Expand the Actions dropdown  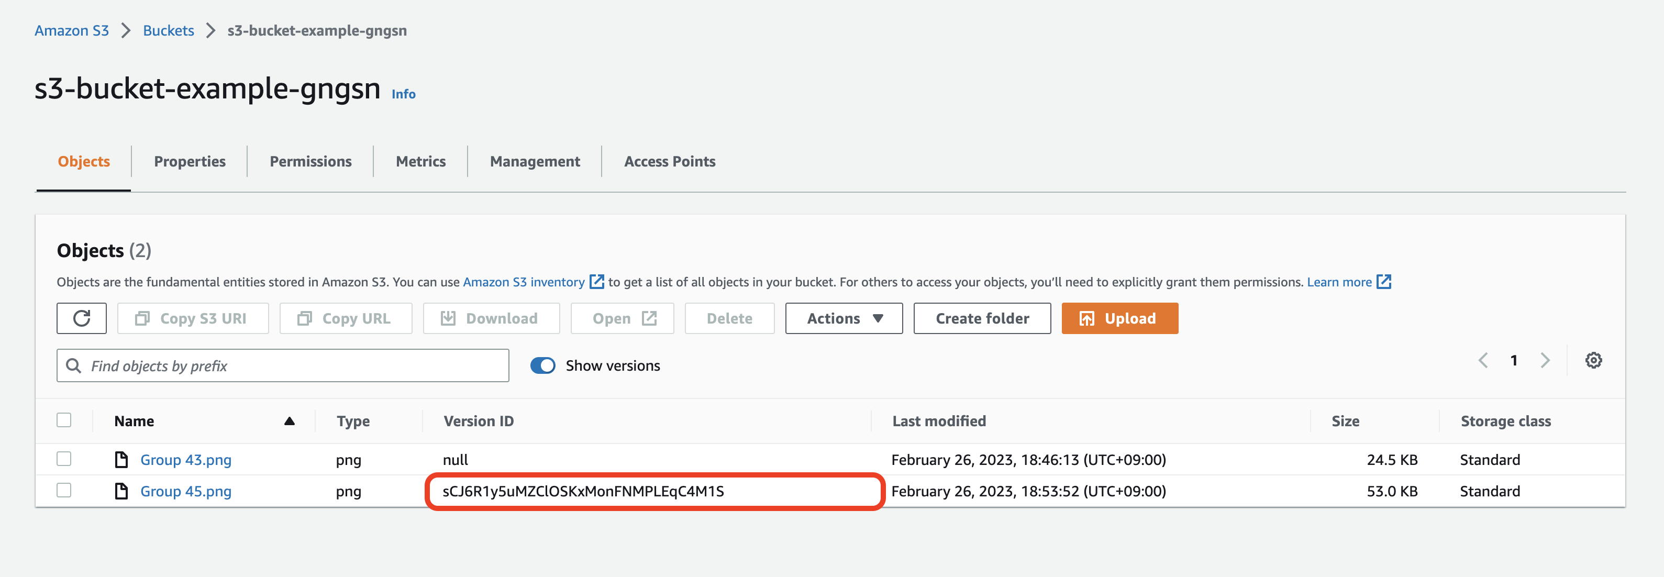[844, 318]
